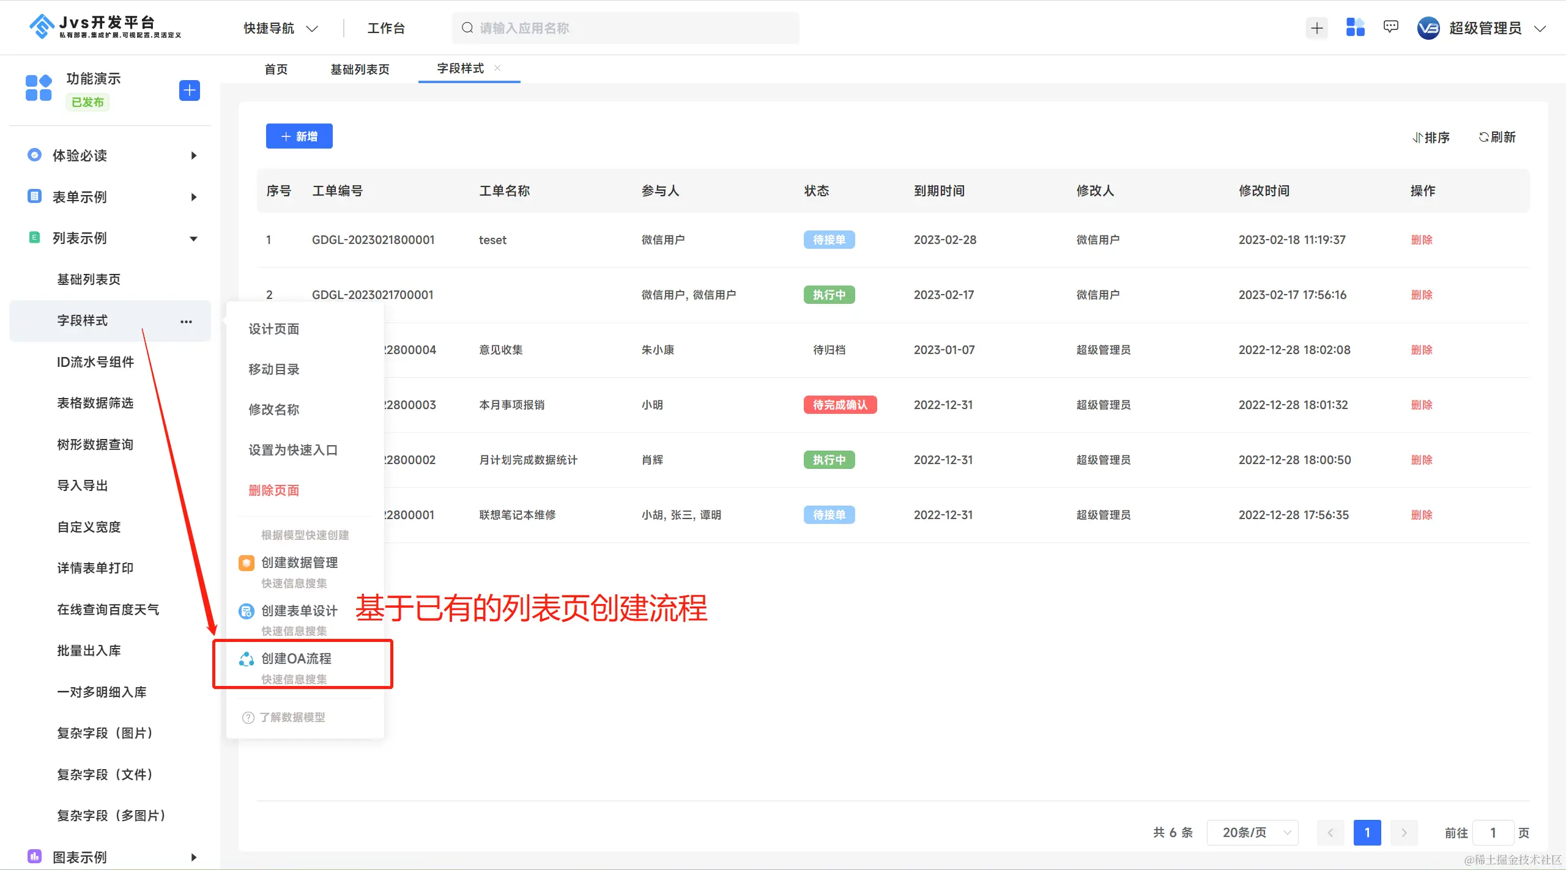Close the 字段样式 tab
This screenshot has width=1566, height=870.
[498, 68]
